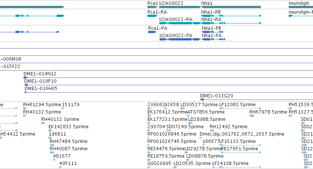The height and width of the screenshot is (169, 313).
Task: Click the Nha1 gene span
Action: point(231,7)
